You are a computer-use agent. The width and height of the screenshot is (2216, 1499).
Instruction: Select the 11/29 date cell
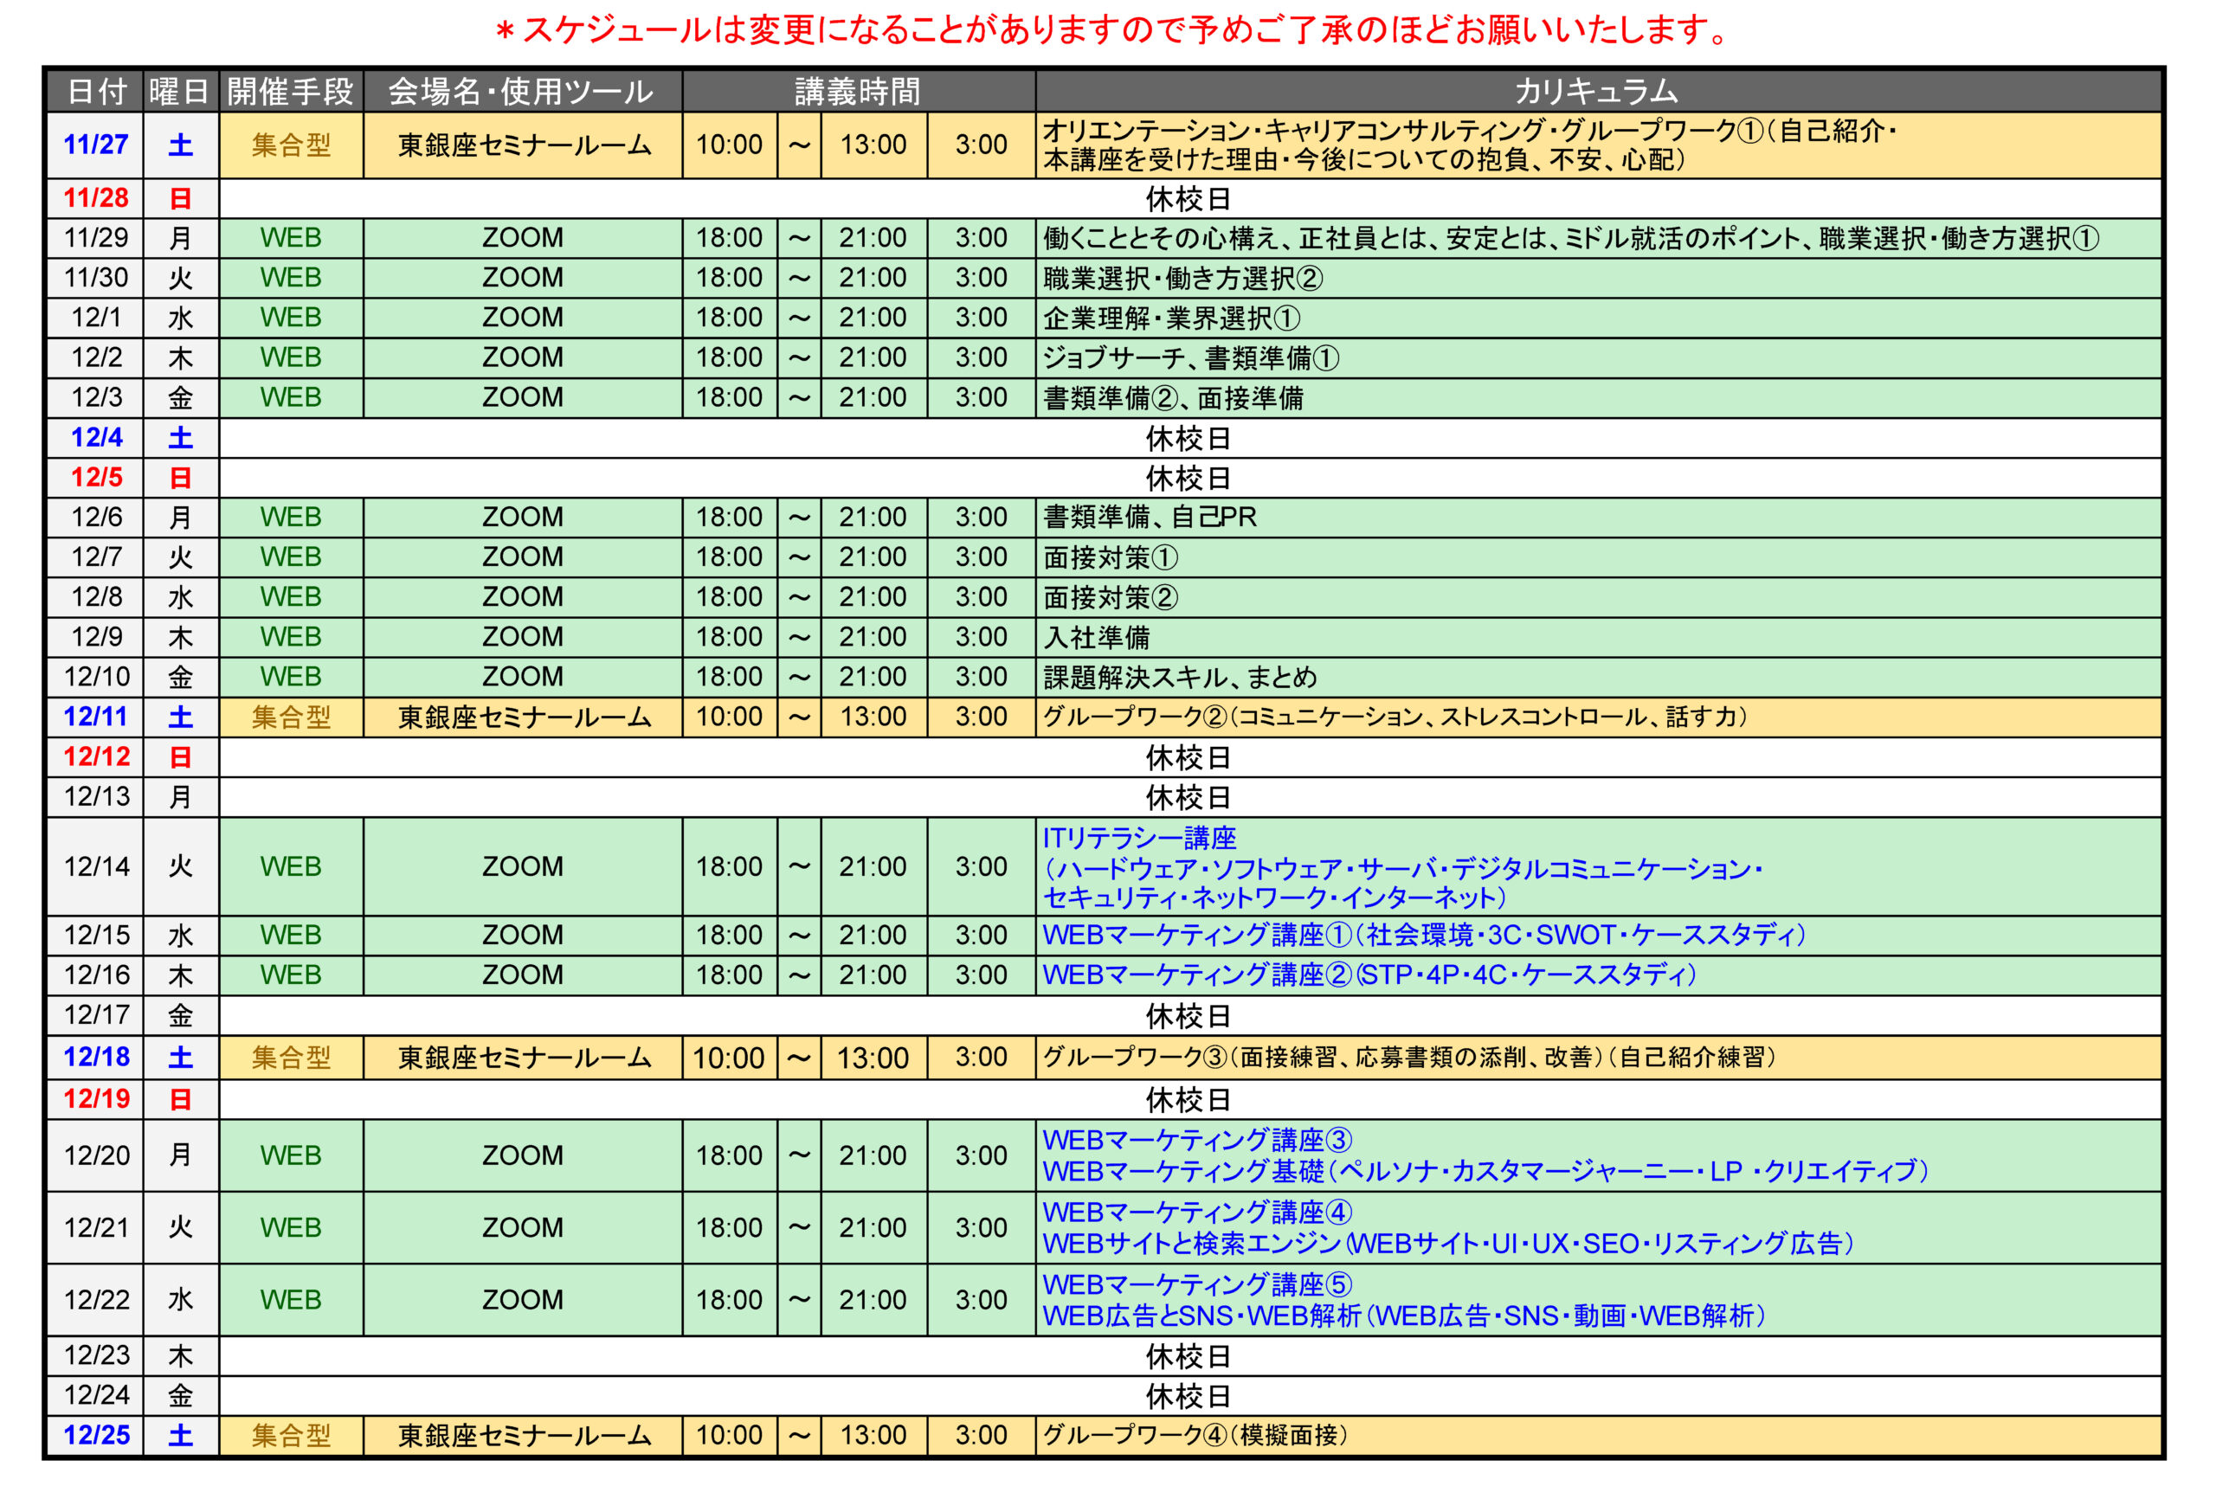coord(95,237)
